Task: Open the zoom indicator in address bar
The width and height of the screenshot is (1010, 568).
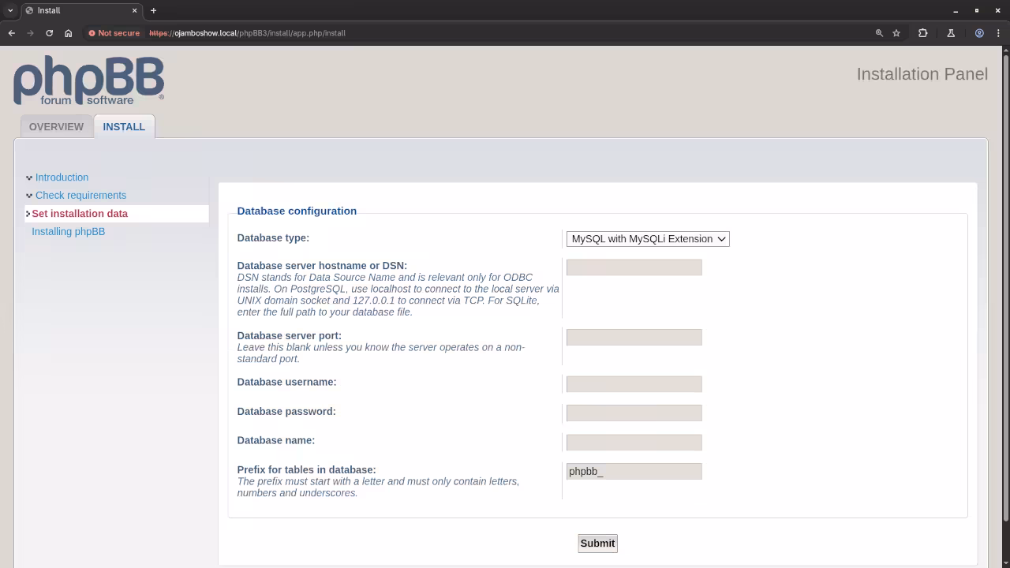Action: (x=879, y=33)
